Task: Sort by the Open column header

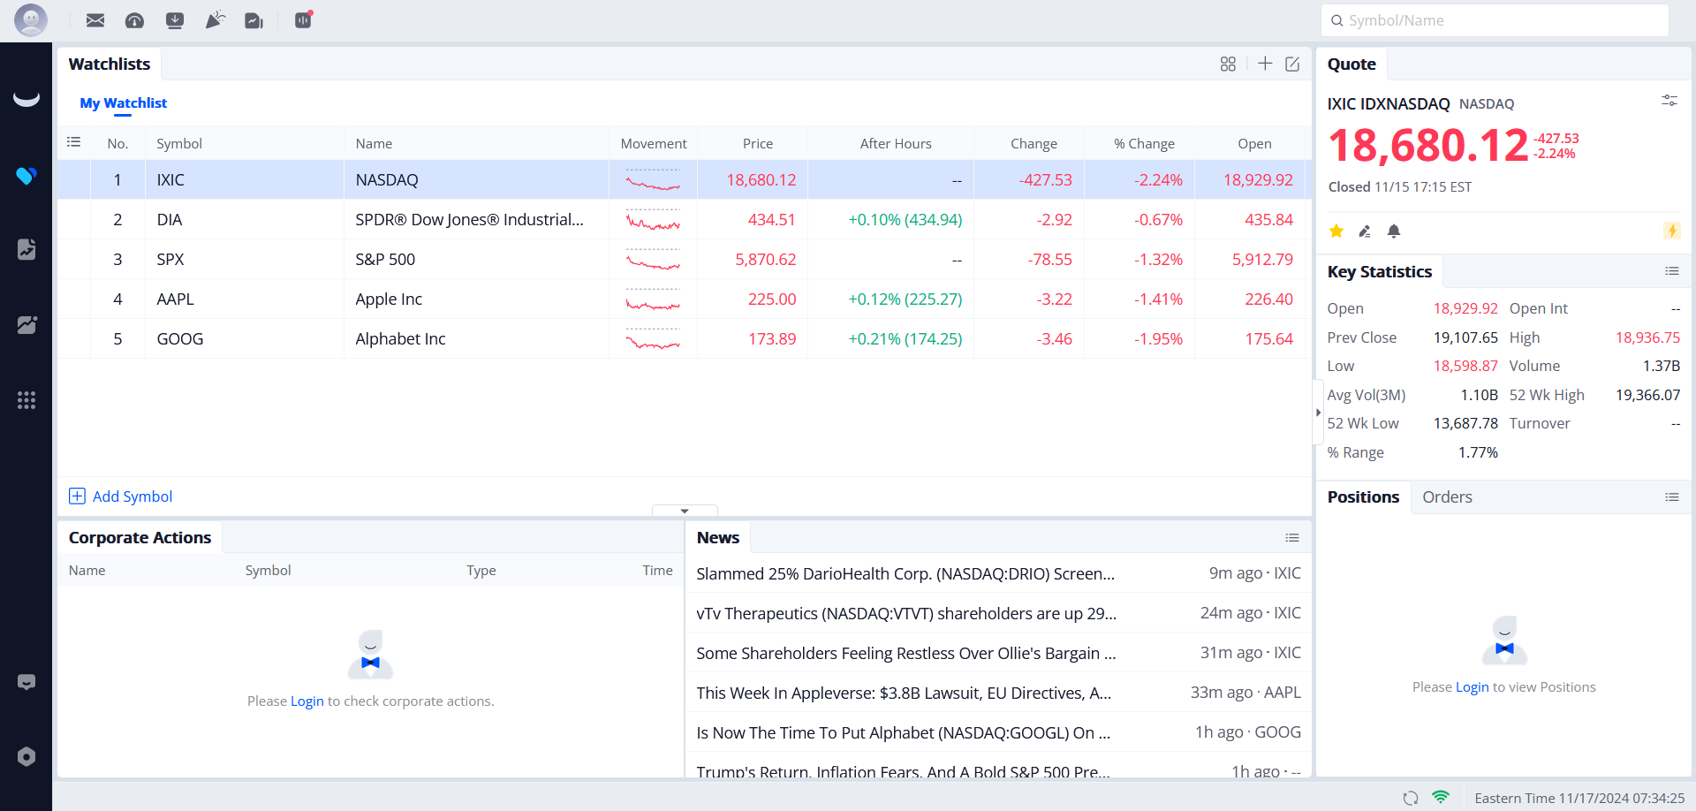Action: click(x=1254, y=143)
